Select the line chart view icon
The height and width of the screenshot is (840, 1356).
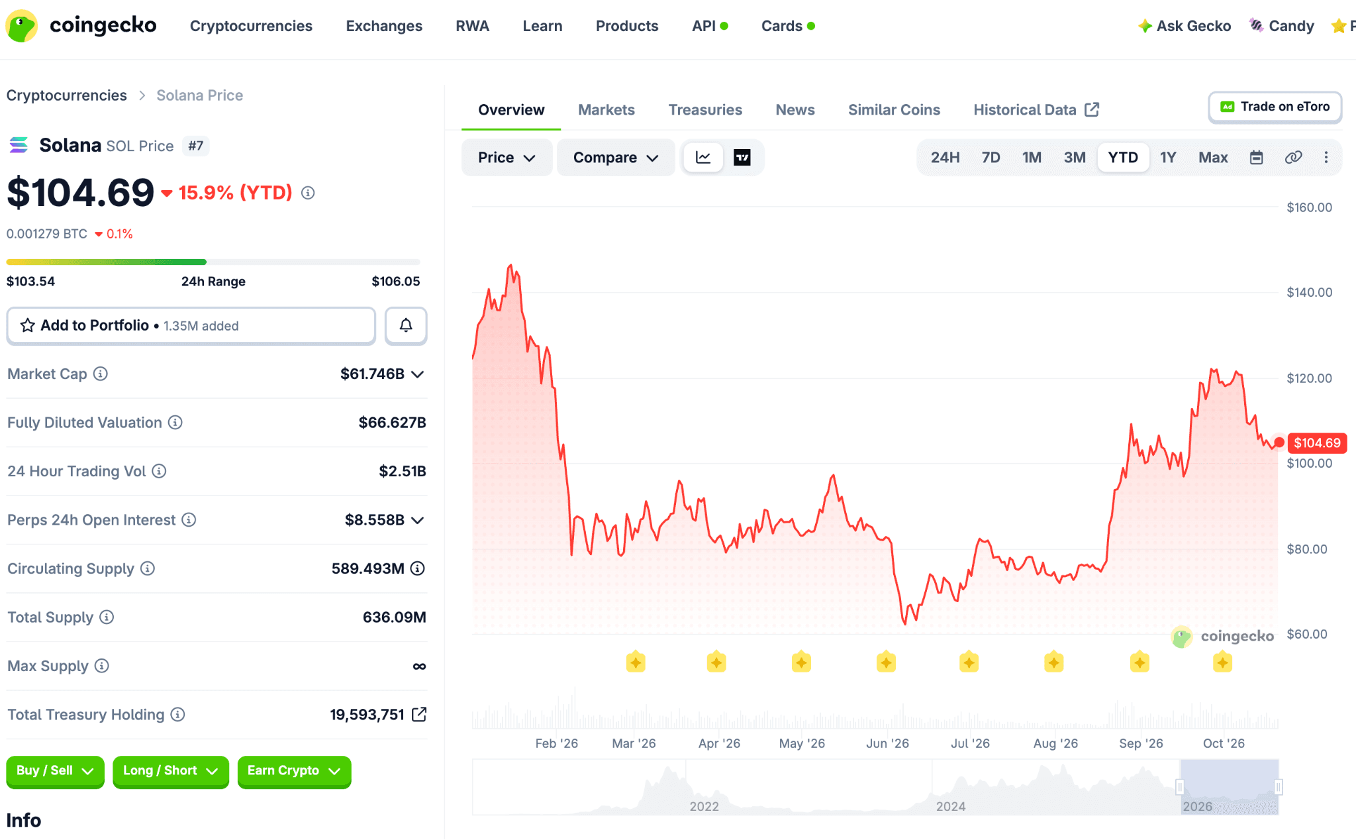(703, 158)
